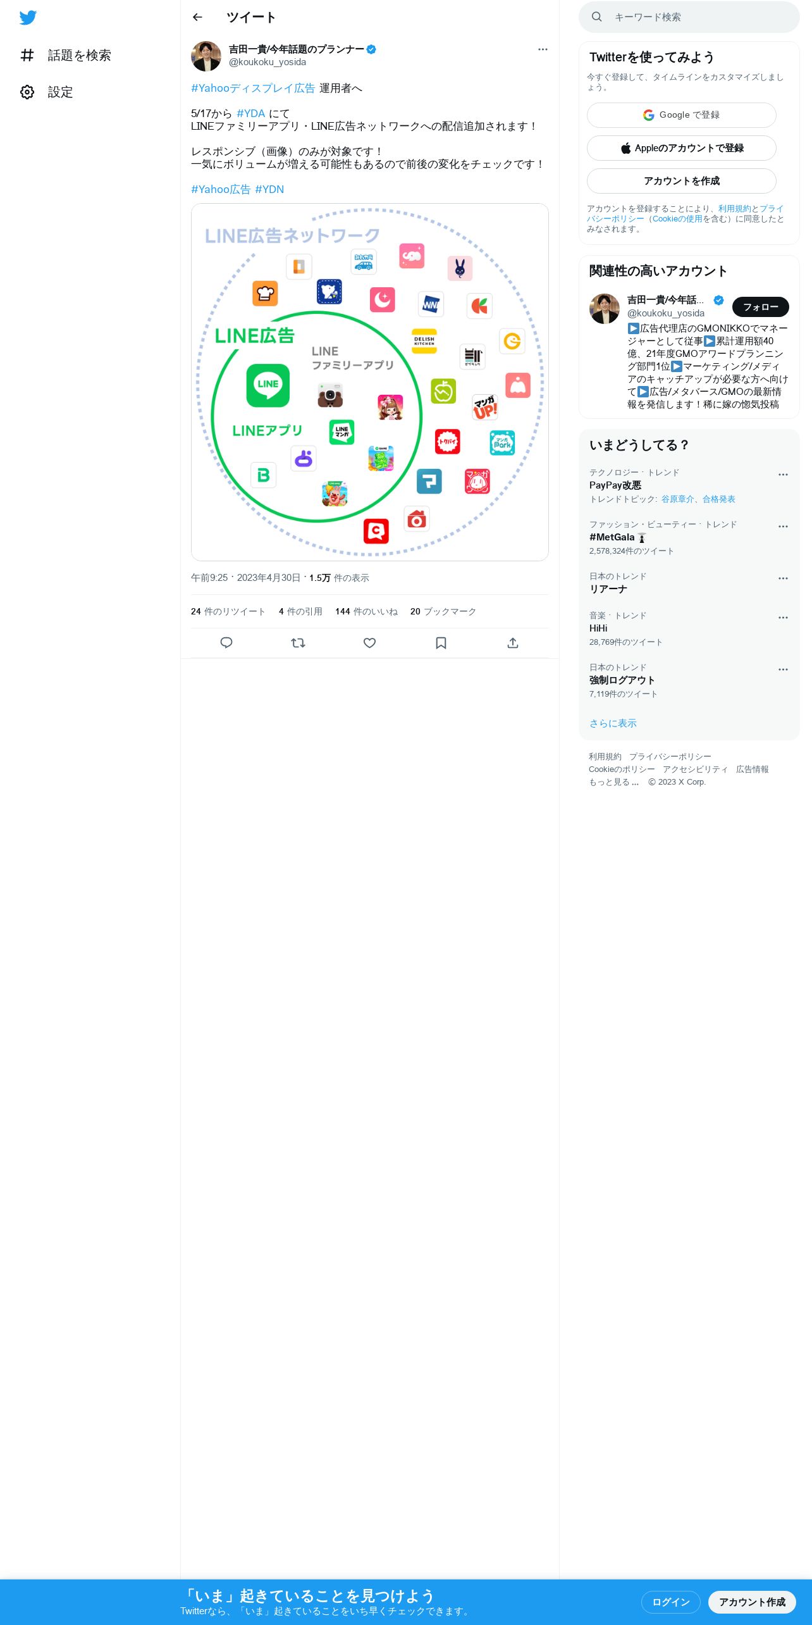This screenshot has width=812, height=1625.
Task: Open footer プライバシーポリシー link
Action: pos(670,757)
